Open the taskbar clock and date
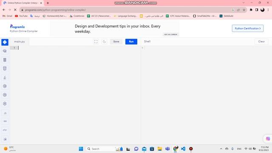 point(264,149)
